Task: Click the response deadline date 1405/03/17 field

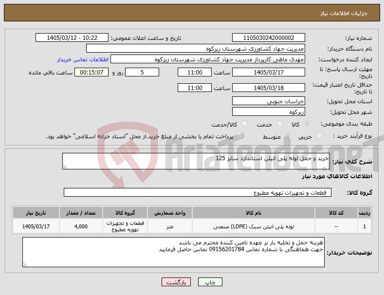Action: pyautogui.click(x=268, y=72)
